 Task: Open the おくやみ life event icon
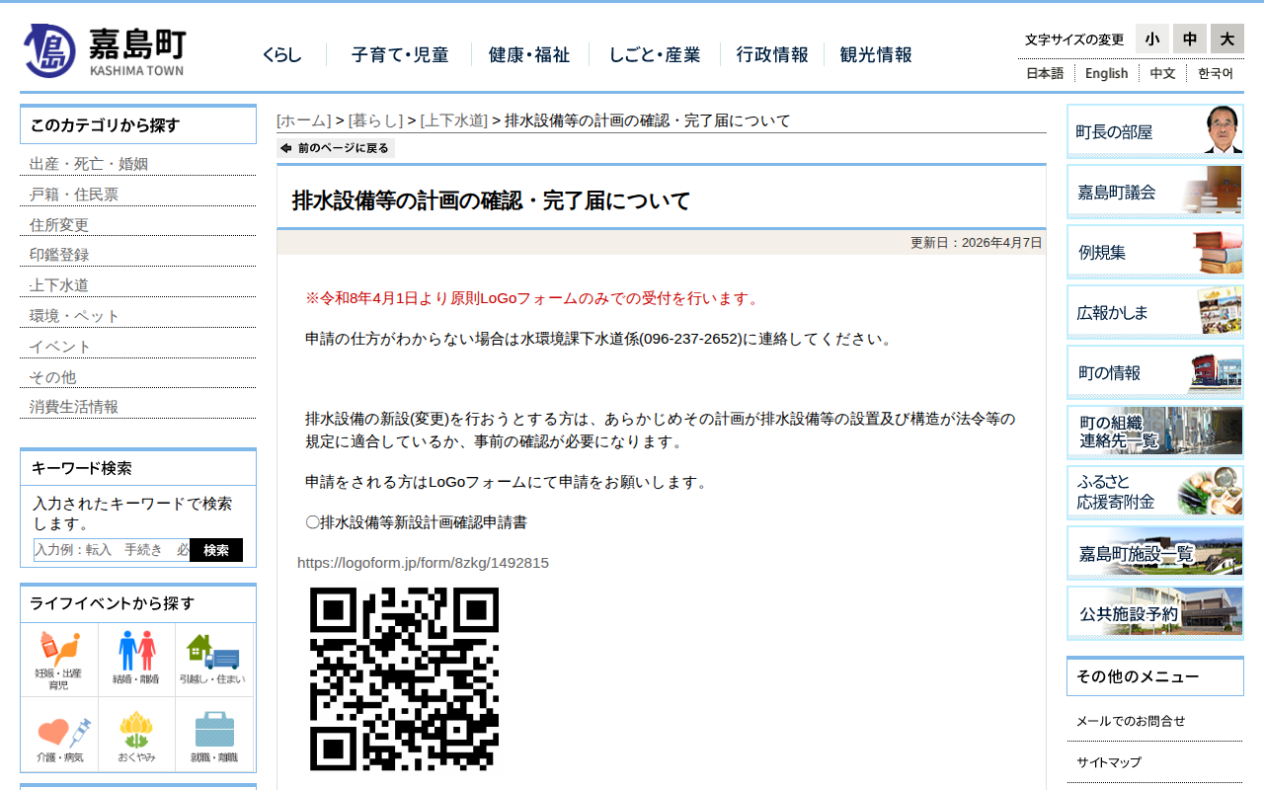(x=136, y=735)
